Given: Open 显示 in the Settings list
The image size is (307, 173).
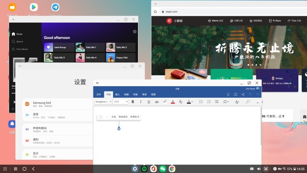Looking at the screenshot, I should (58, 155).
